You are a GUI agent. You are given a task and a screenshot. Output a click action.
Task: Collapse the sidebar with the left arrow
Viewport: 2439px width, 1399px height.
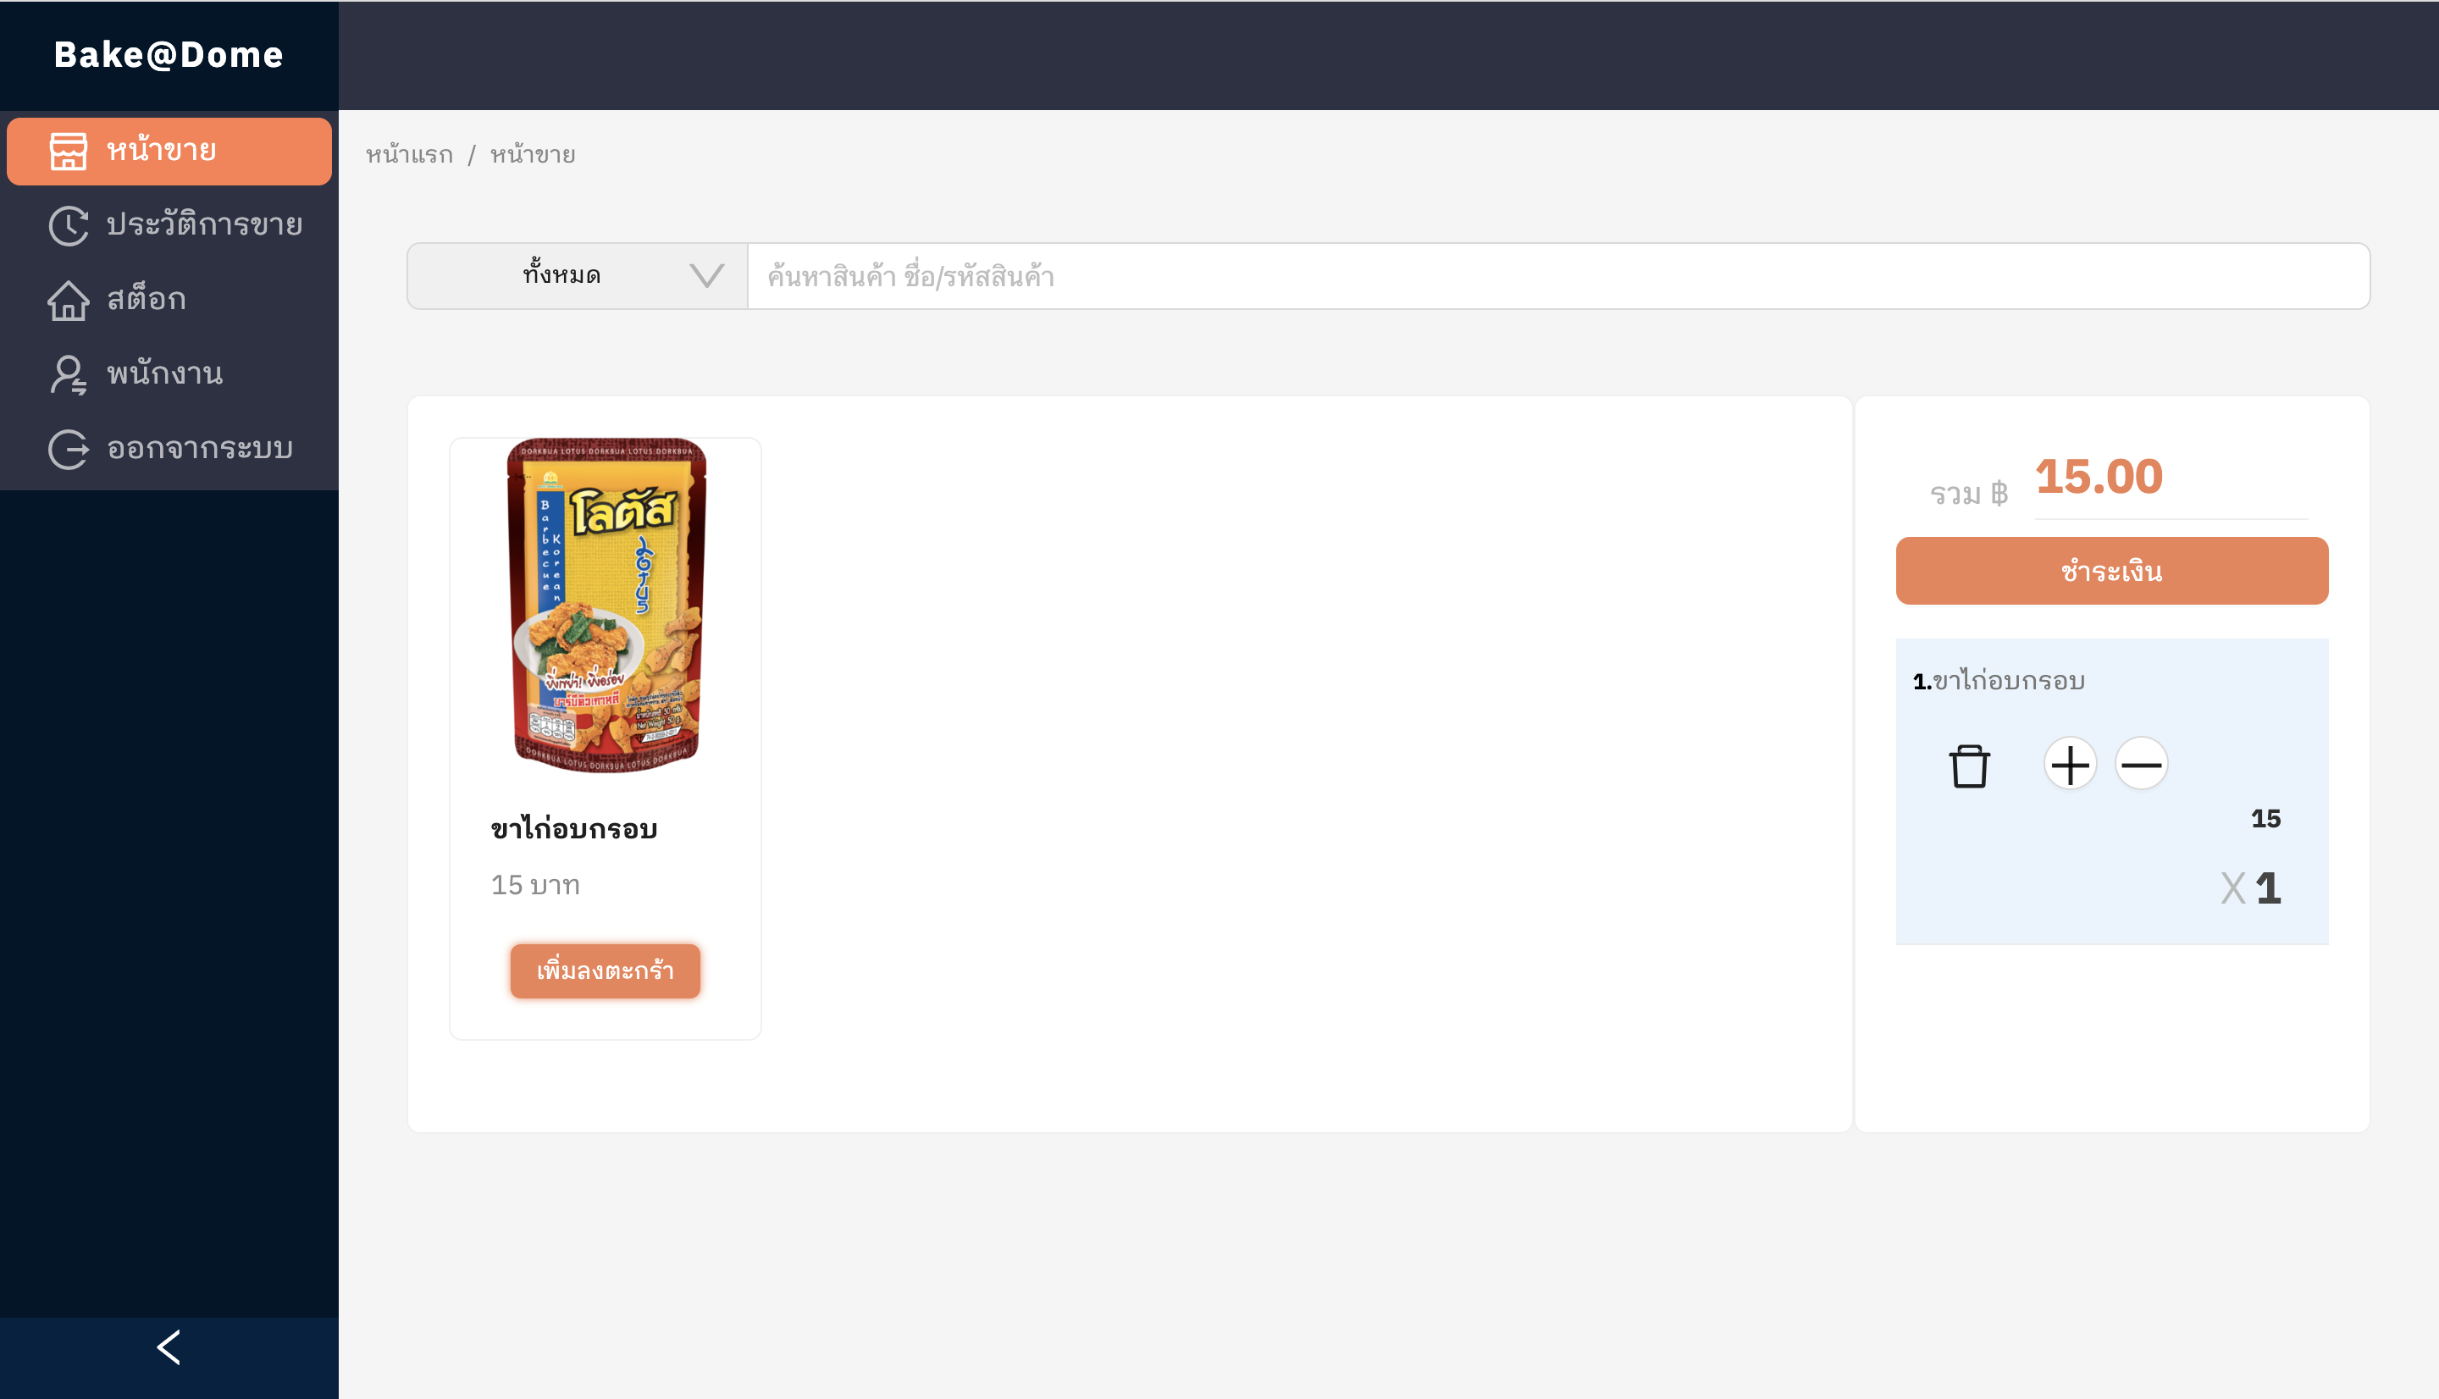(x=169, y=1347)
